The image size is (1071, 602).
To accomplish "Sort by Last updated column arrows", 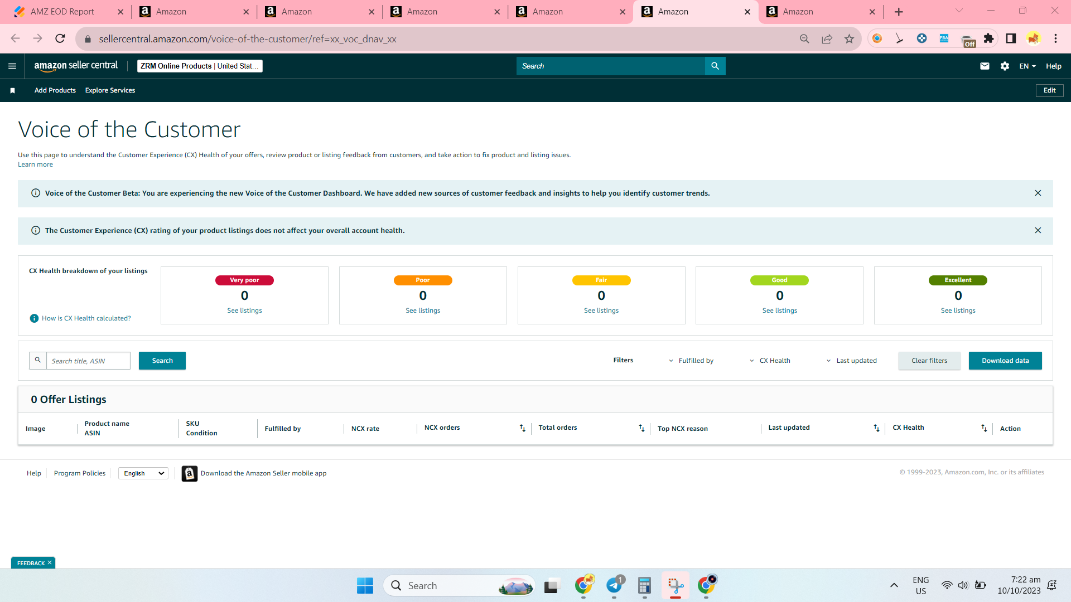I will pyautogui.click(x=876, y=428).
